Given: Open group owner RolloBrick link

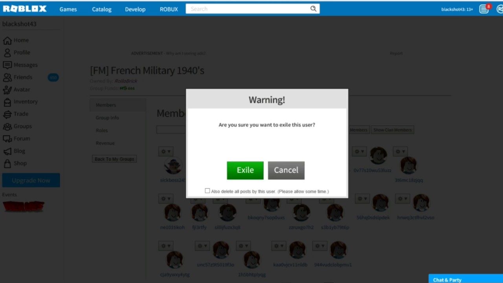Looking at the screenshot, I should pos(126,81).
